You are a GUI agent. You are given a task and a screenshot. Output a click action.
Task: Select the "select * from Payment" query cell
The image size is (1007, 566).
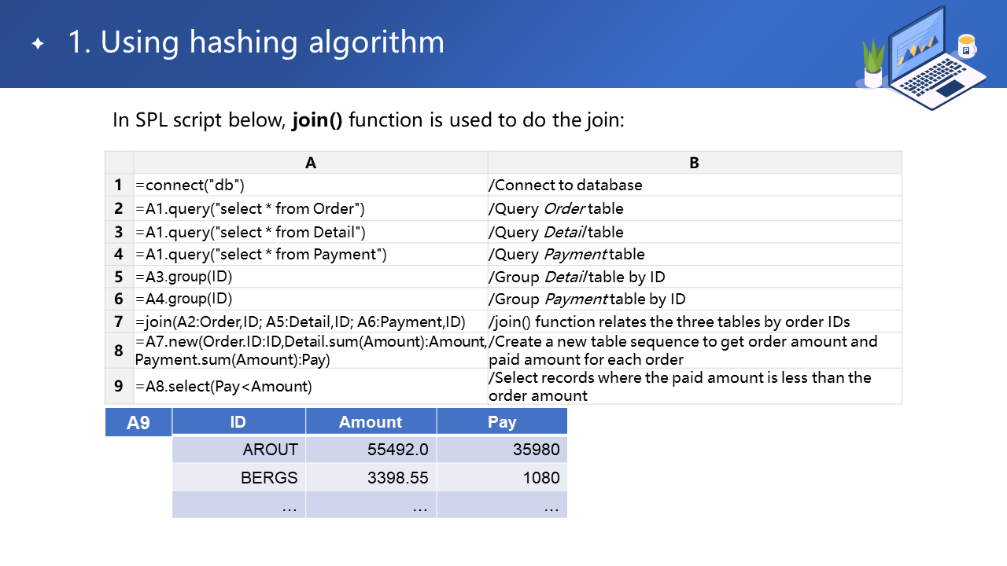click(x=311, y=254)
